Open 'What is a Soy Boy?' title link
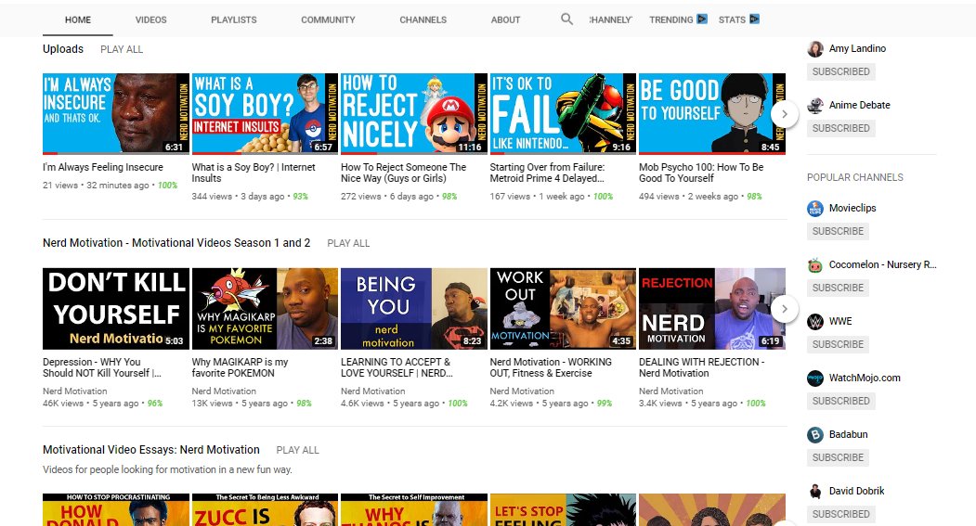Viewport: 976px width, 526px height. click(x=254, y=173)
